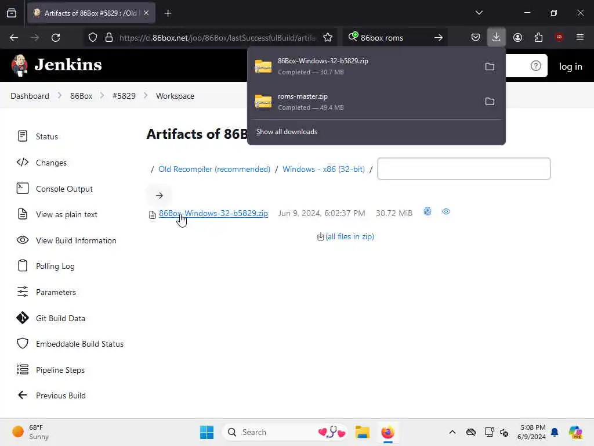This screenshot has width=594, height=446.
Task: Open the Windows Start menu
Action: click(x=207, y=432)
